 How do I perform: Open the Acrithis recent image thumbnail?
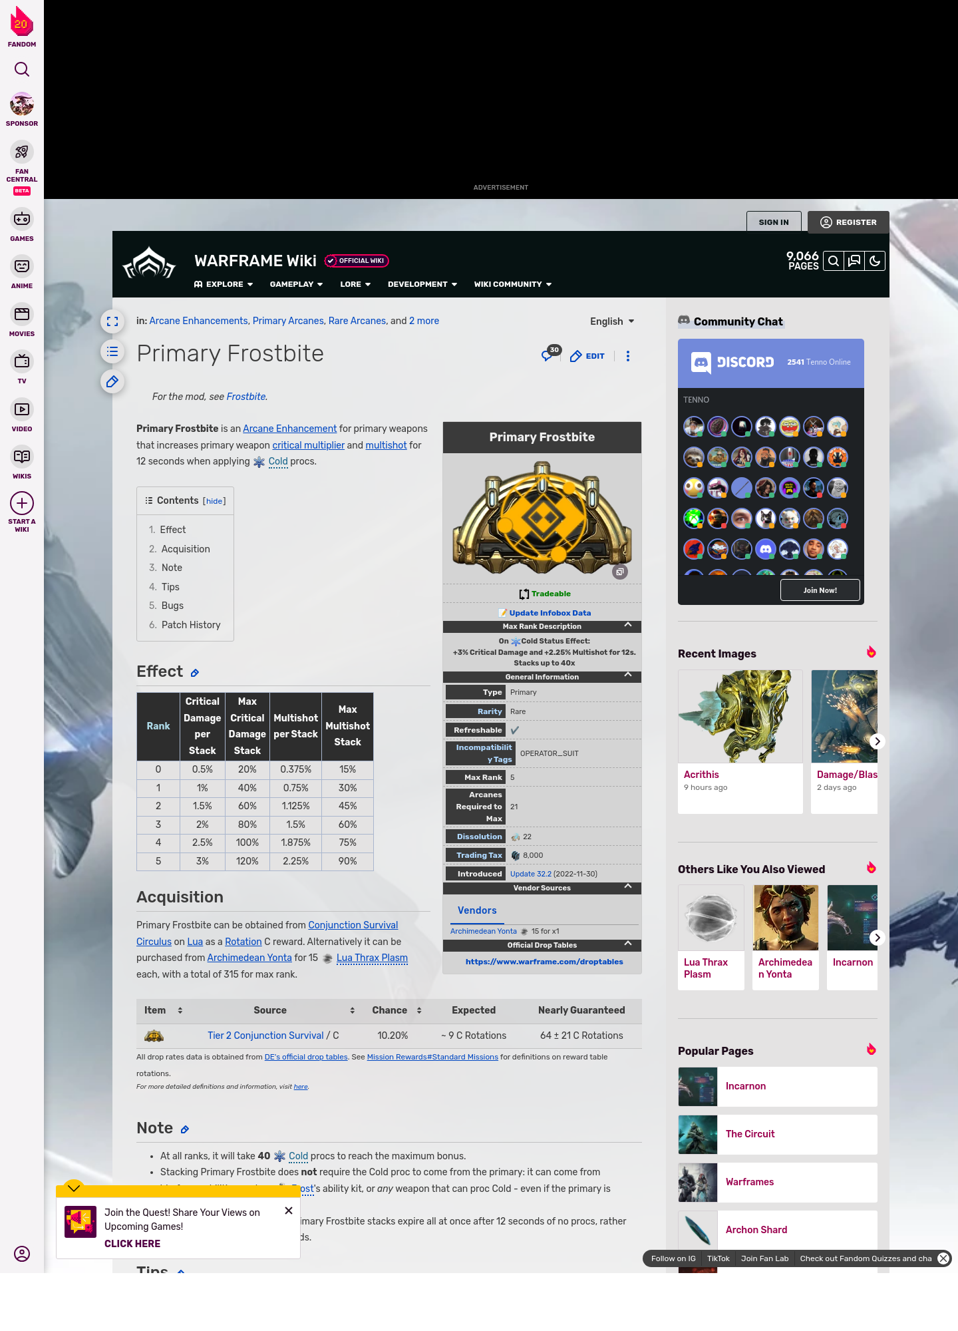tap(740, 716)
